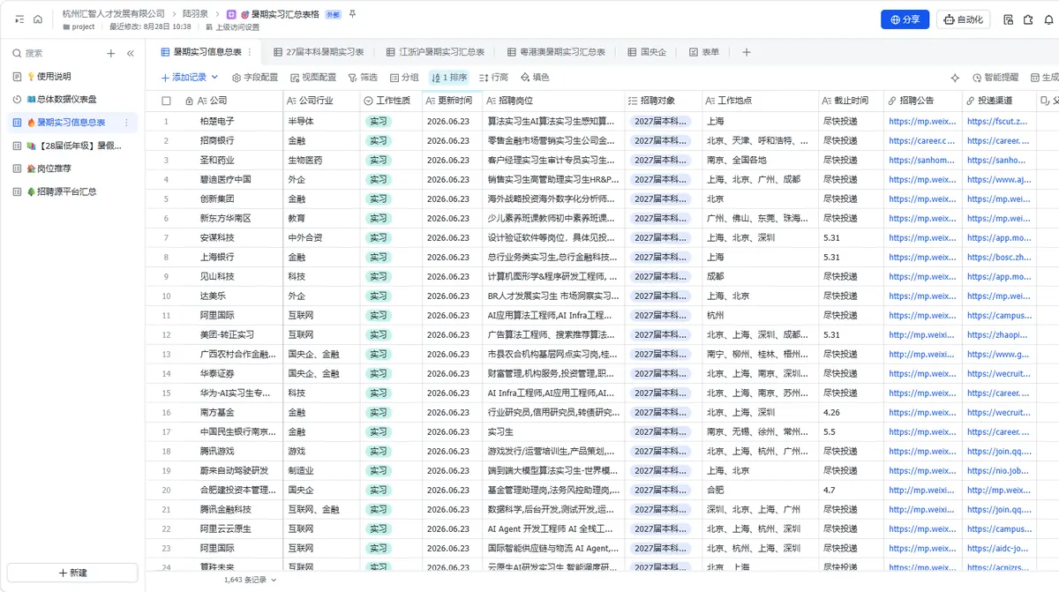The width and height of the screenshot is (1059, 592).
Task: Open the 杭州汇智人才发展有限公司 breadcrumb
Action: pyautogui.click(x=114, y=14)
